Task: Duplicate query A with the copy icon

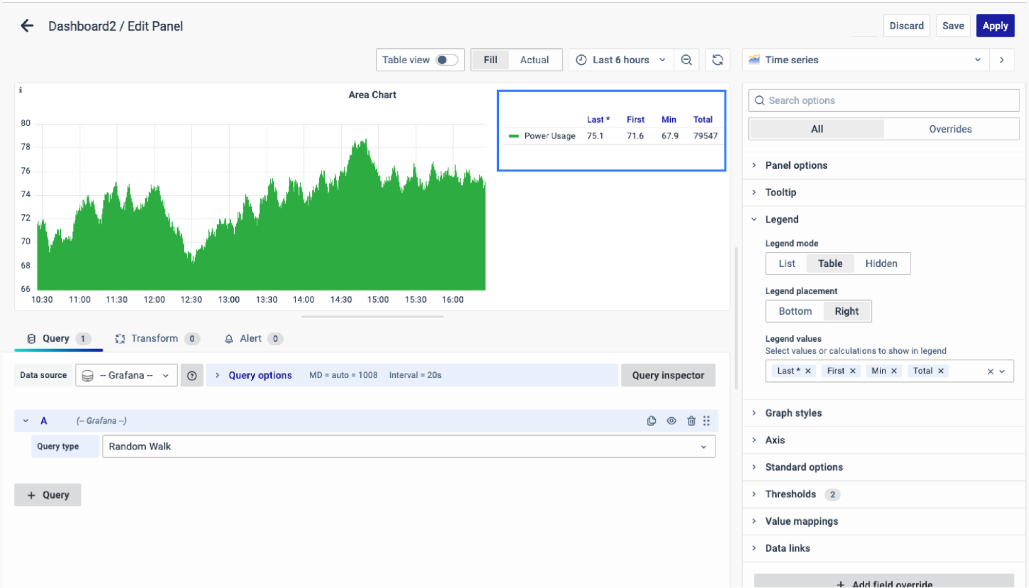Action: [x=652, y=421]
